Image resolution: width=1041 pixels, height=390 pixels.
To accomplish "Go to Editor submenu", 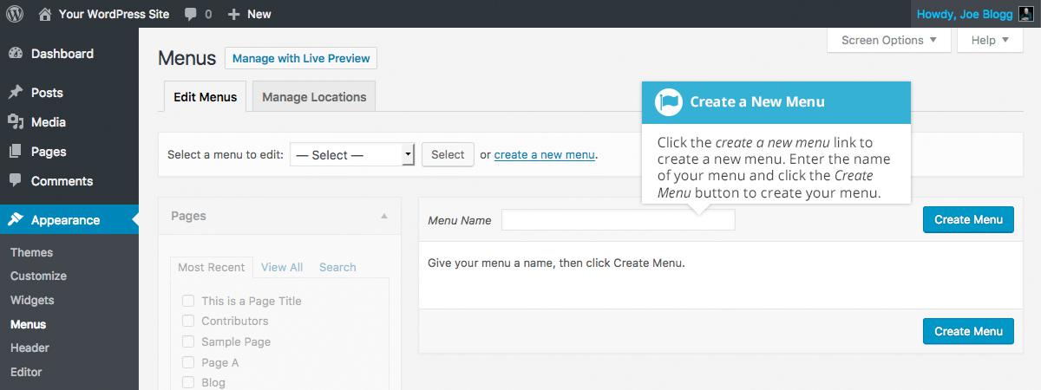I will click(26, 372).
